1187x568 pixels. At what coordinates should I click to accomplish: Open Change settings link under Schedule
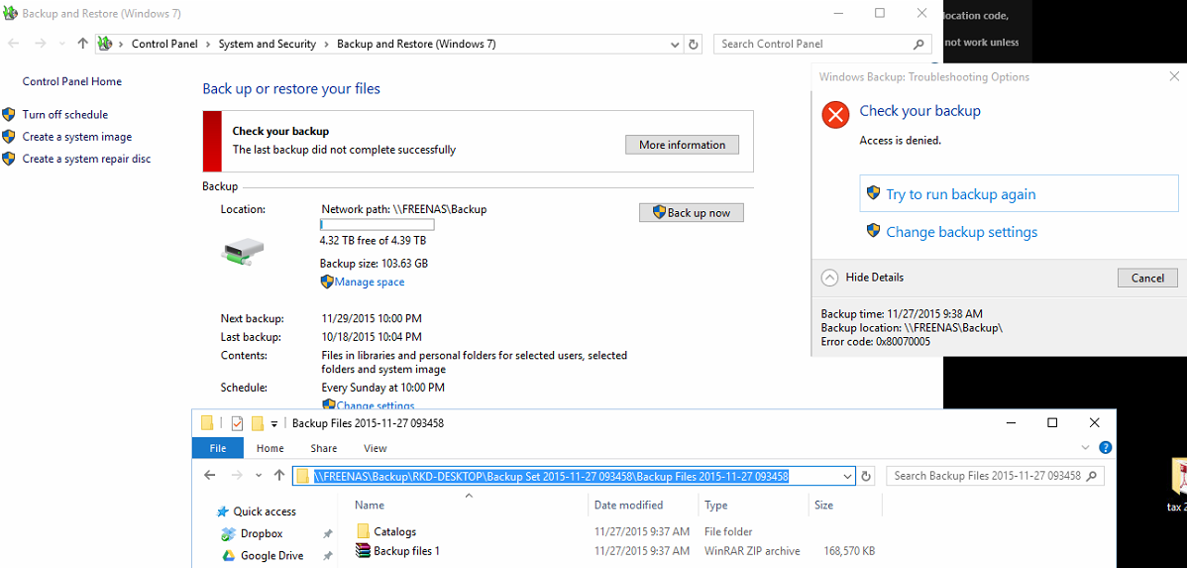coord(376,406)
